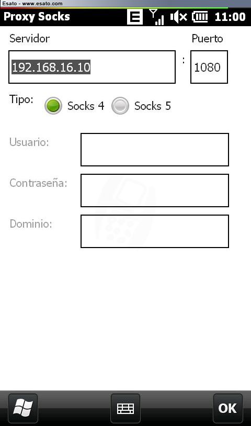Click the Puerto port number field
The image size is (251, 426).
[209, 67]
